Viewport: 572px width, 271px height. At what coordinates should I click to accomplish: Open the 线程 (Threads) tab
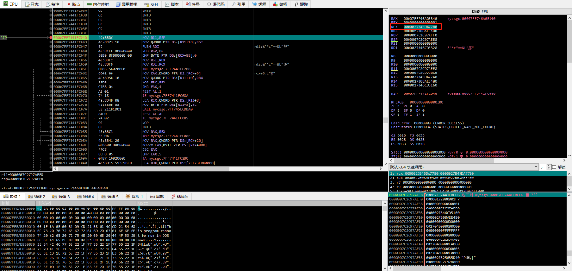[x=260, y=4]
